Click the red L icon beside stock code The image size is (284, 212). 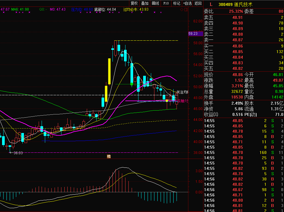click(211, 4)
